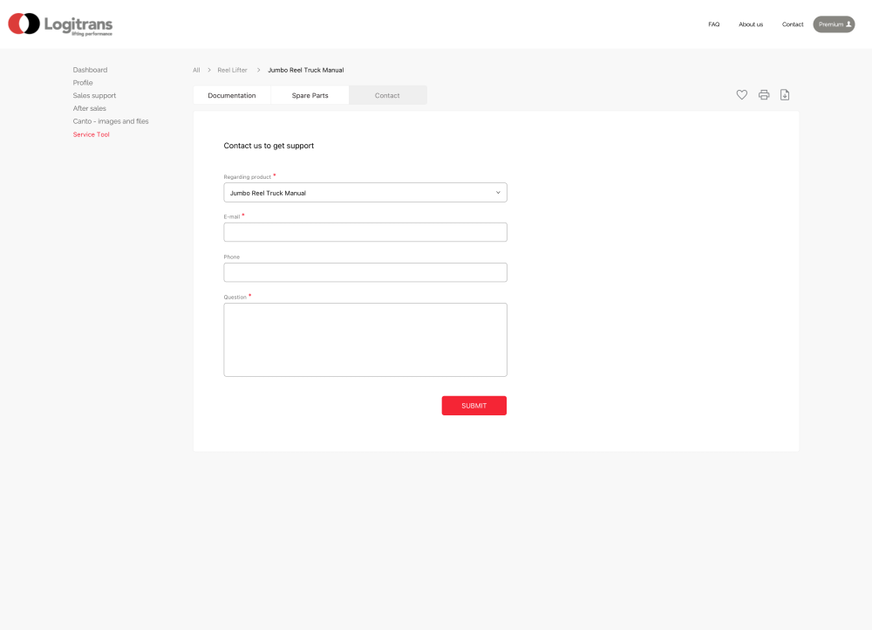The image size is (872, 630).
Task: Click the printer icon
Action: point(764,95)
